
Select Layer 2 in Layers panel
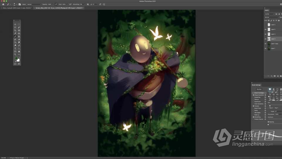click(x=273, y=25)
